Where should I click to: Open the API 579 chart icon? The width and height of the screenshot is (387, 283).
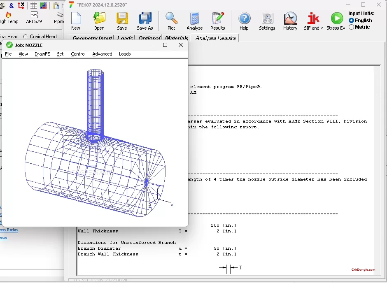pyautogui.click(x=34, y=15)
